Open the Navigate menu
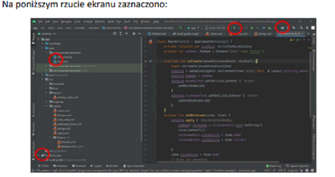335x177 pixels. point(66,22)
